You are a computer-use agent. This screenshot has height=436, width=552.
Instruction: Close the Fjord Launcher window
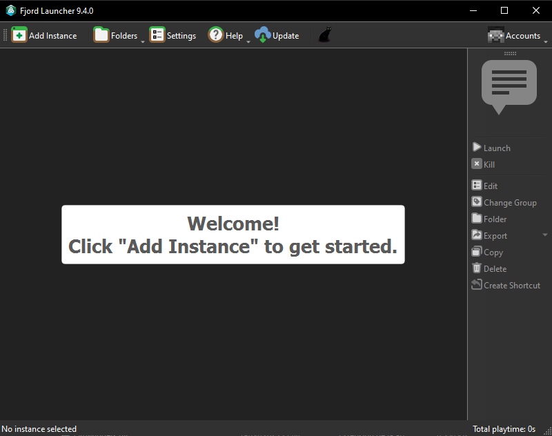click(x=536, y=10)
